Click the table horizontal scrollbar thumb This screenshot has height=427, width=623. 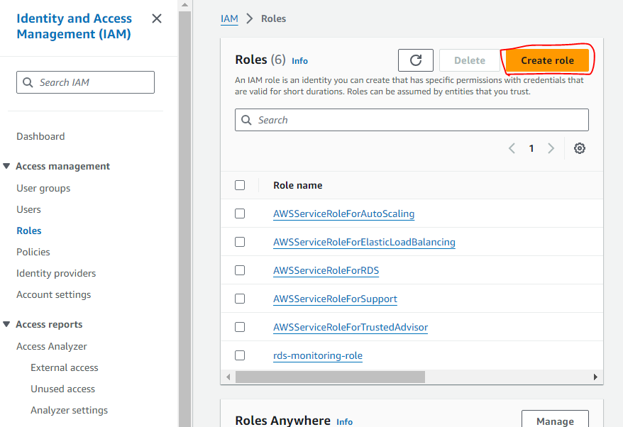click(330, 377)
